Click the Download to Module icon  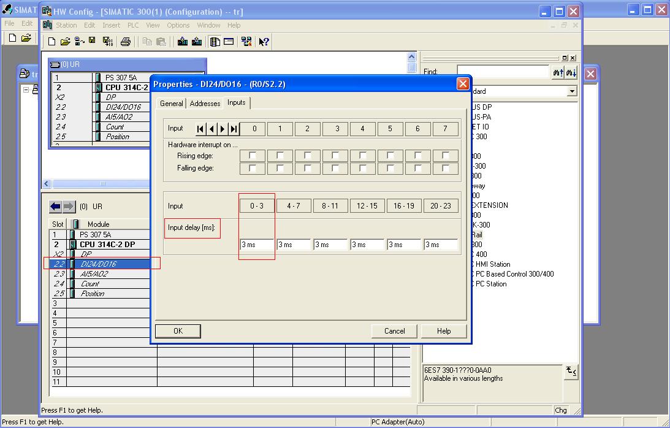coord(183,42)
